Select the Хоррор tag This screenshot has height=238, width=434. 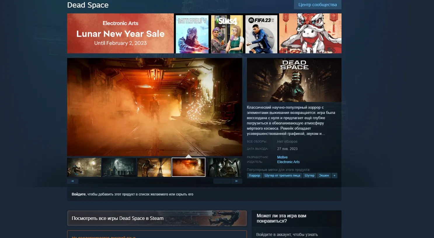click(255, 175)
